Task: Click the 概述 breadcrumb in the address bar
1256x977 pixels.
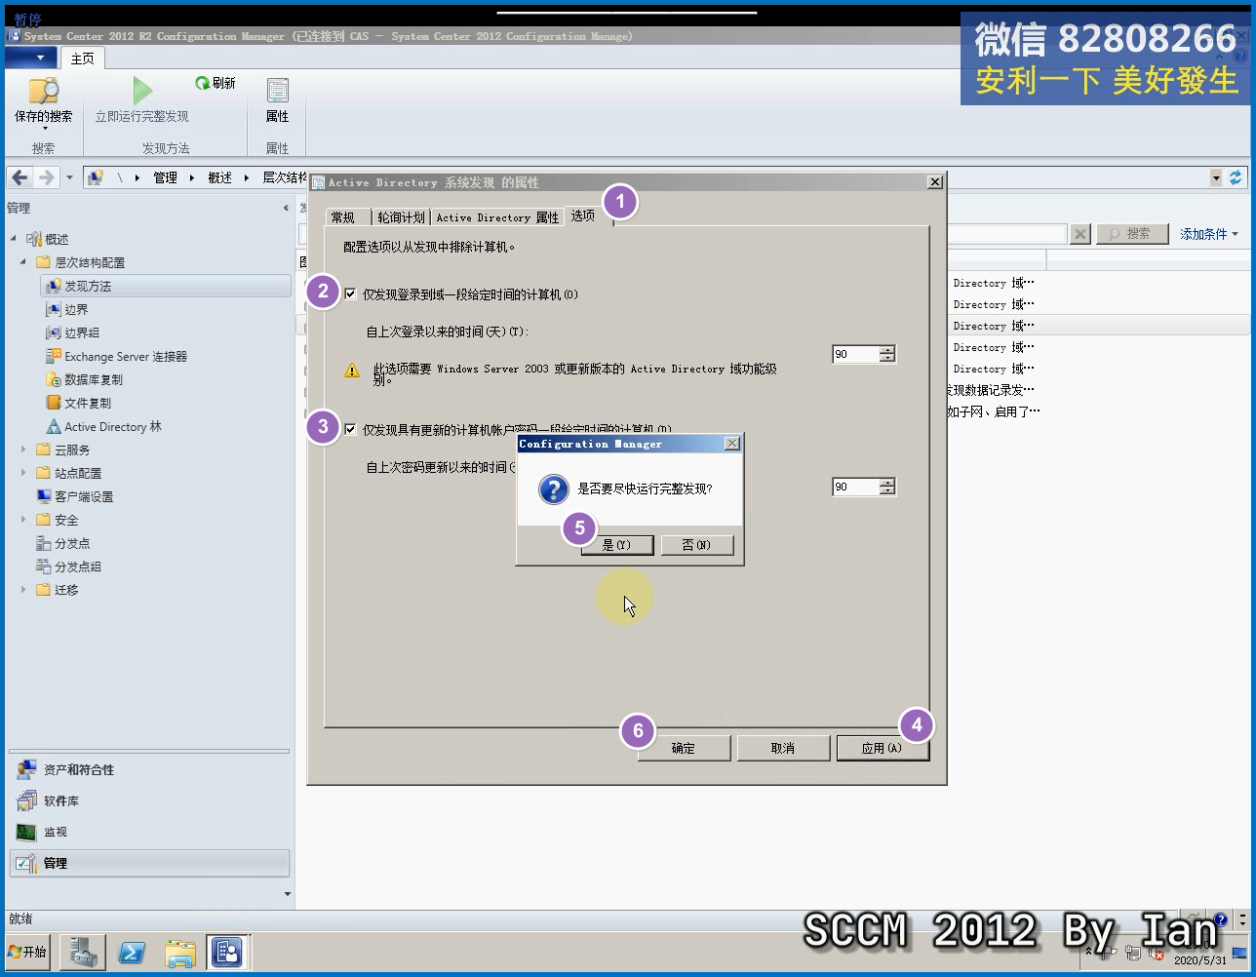Action: [x=220, y=177]
